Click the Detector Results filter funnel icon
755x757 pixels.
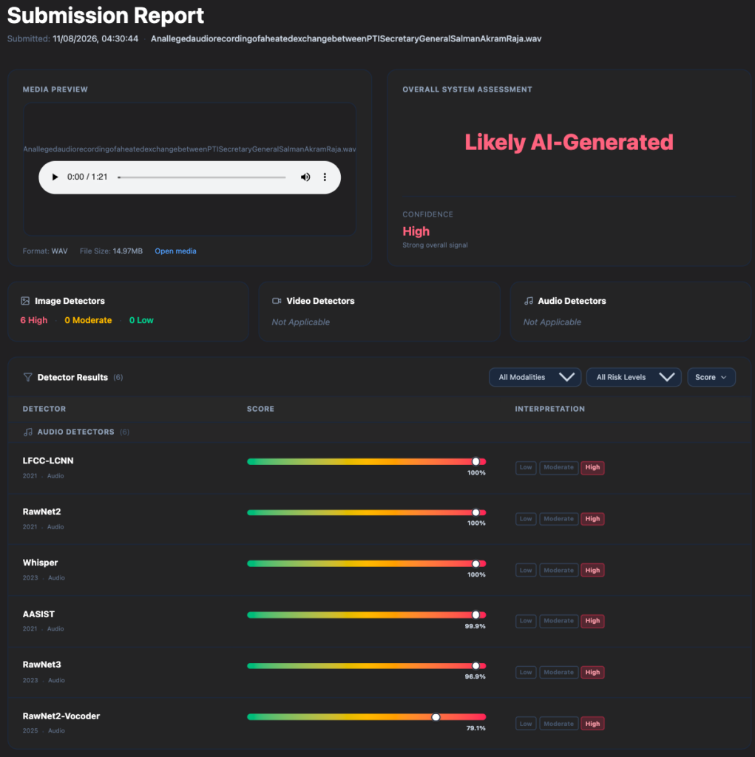tap(27, 377)
